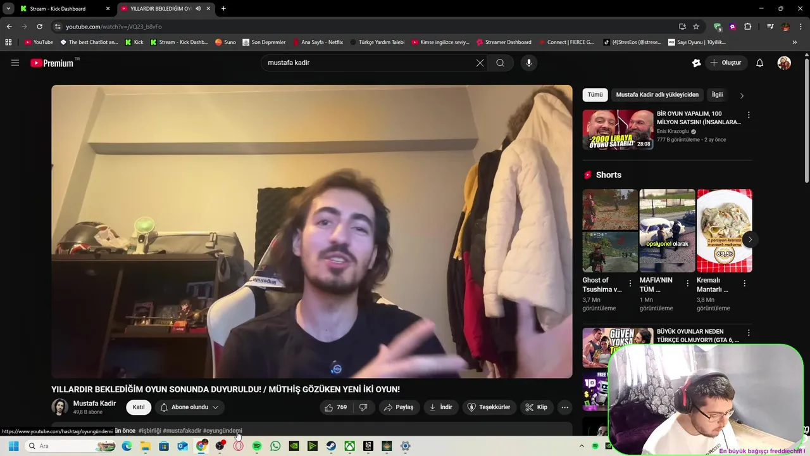Select the Tümü filter chip

coord(595,95)
